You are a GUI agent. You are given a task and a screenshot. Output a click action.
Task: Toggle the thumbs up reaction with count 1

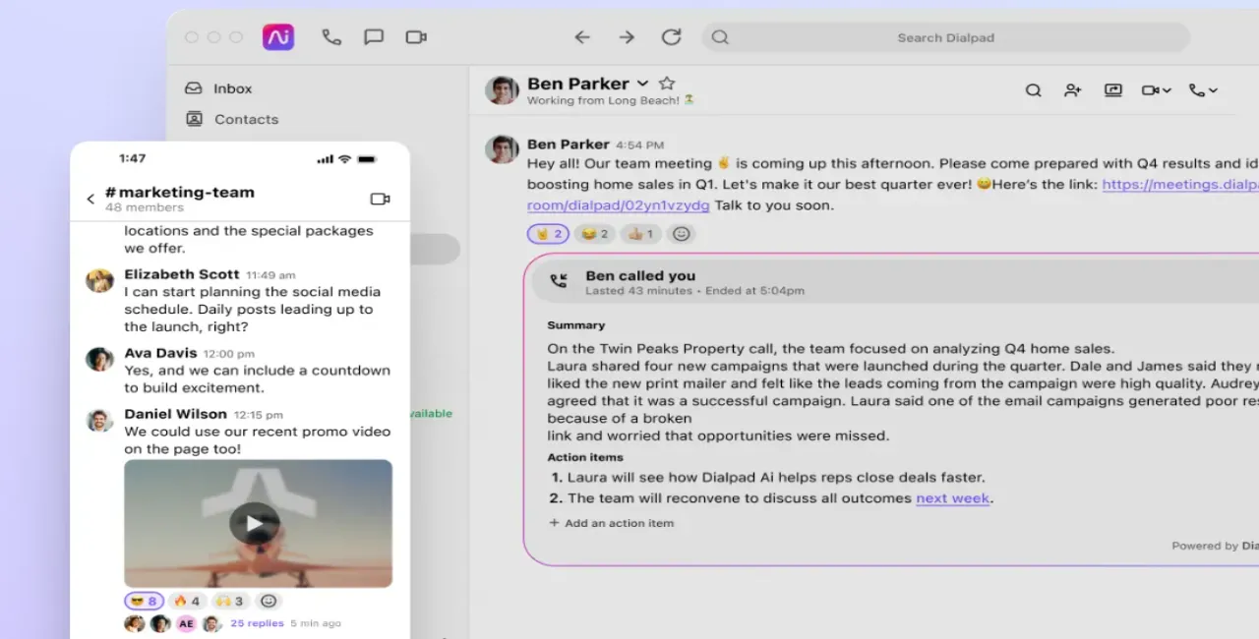point(640,234)
